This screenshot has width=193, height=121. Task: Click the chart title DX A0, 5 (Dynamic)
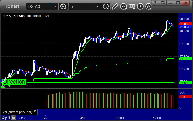pyautogui.click(x=25, y=16)
